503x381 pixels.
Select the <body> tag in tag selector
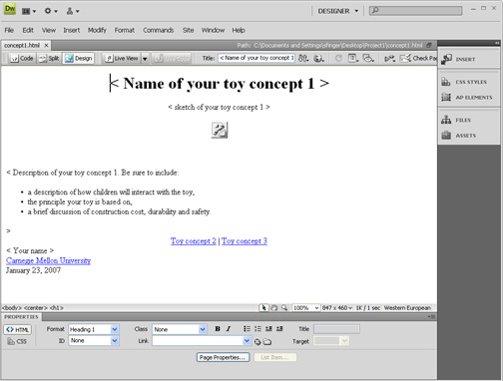click(x=12, y=308)
